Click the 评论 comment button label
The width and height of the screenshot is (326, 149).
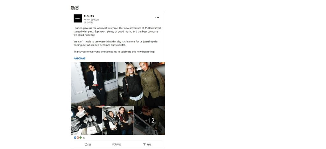point(119,145)
